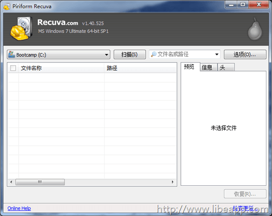The image size is (272, 216).
Task: Open the Online Help link
Action: pyautogui.click(x=19, y=208)
